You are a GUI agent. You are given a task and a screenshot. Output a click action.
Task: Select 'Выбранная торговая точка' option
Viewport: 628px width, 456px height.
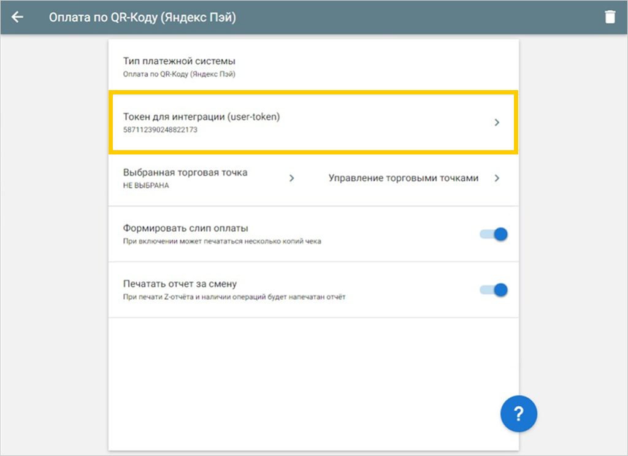pos(185,173)
